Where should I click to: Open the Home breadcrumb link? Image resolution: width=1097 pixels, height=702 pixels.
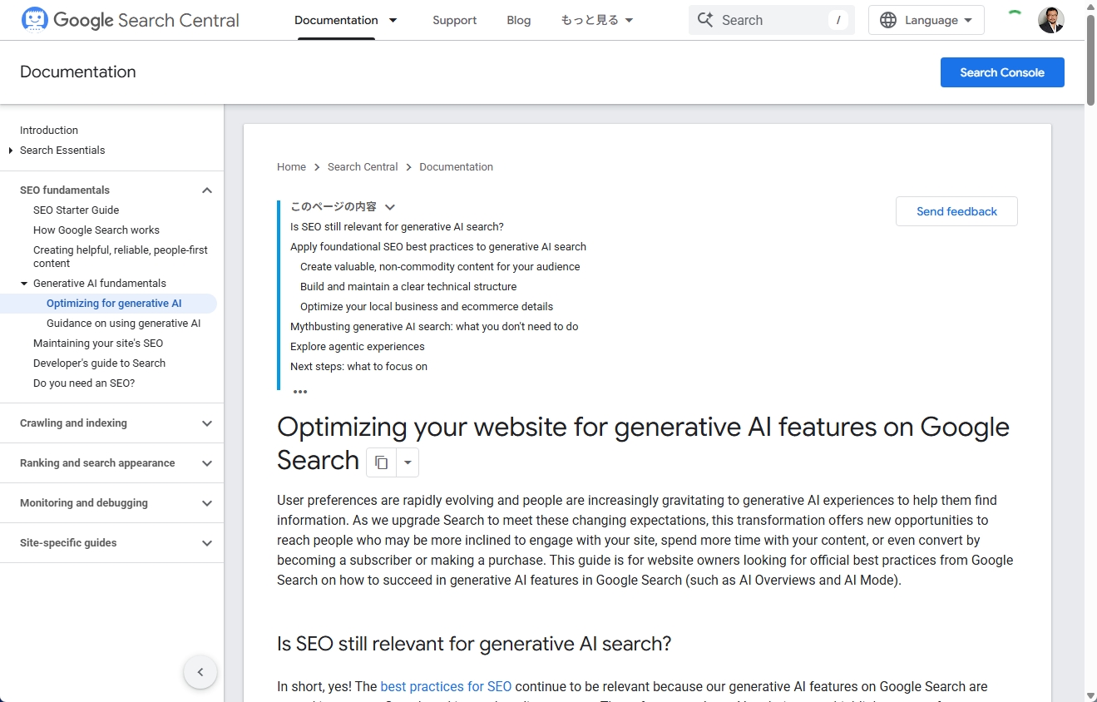(x=292, y=167)
